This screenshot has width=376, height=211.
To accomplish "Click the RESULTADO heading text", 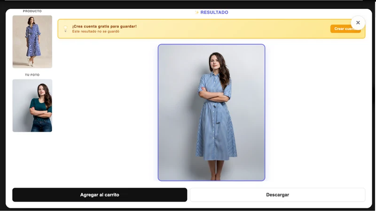I will click(214, 13).
